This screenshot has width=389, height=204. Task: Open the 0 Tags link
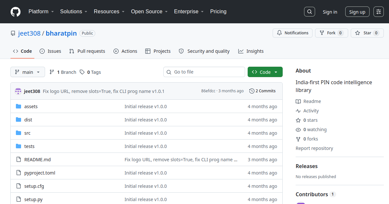[90, 72]
